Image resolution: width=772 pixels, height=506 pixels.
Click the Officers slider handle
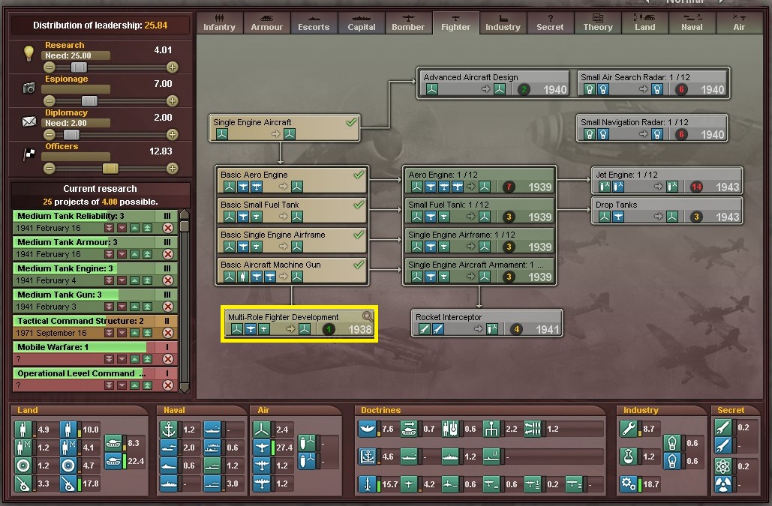point(110,168)
